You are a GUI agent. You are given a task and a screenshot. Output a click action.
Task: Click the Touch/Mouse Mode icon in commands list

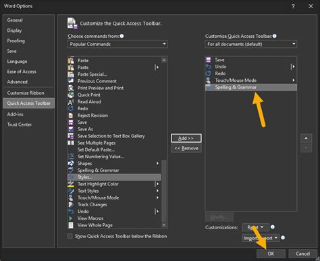point(71,197)
